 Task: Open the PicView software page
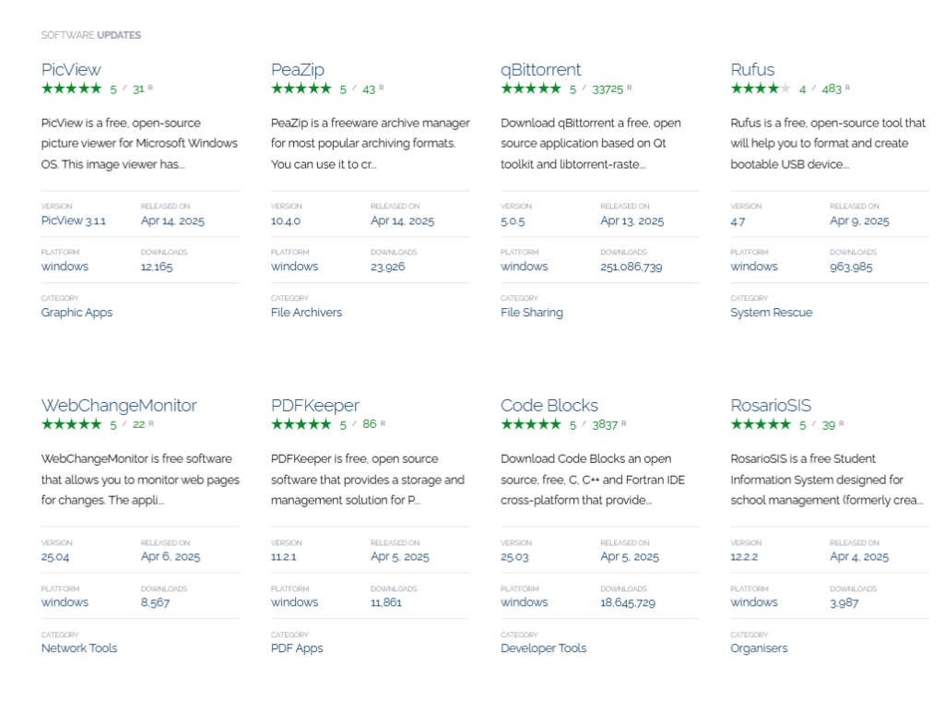point(71,69)
